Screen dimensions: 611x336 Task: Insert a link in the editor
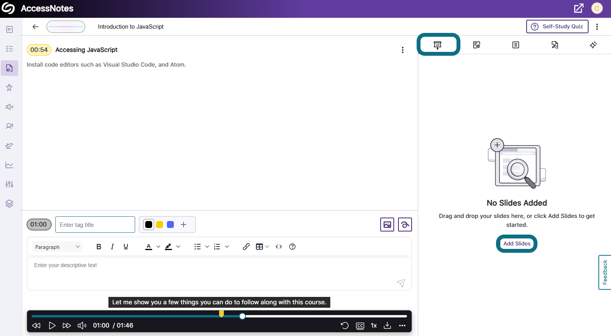pos(246,247)
